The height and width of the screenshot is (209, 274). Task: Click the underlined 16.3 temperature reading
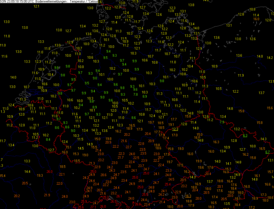click(188, 196)
